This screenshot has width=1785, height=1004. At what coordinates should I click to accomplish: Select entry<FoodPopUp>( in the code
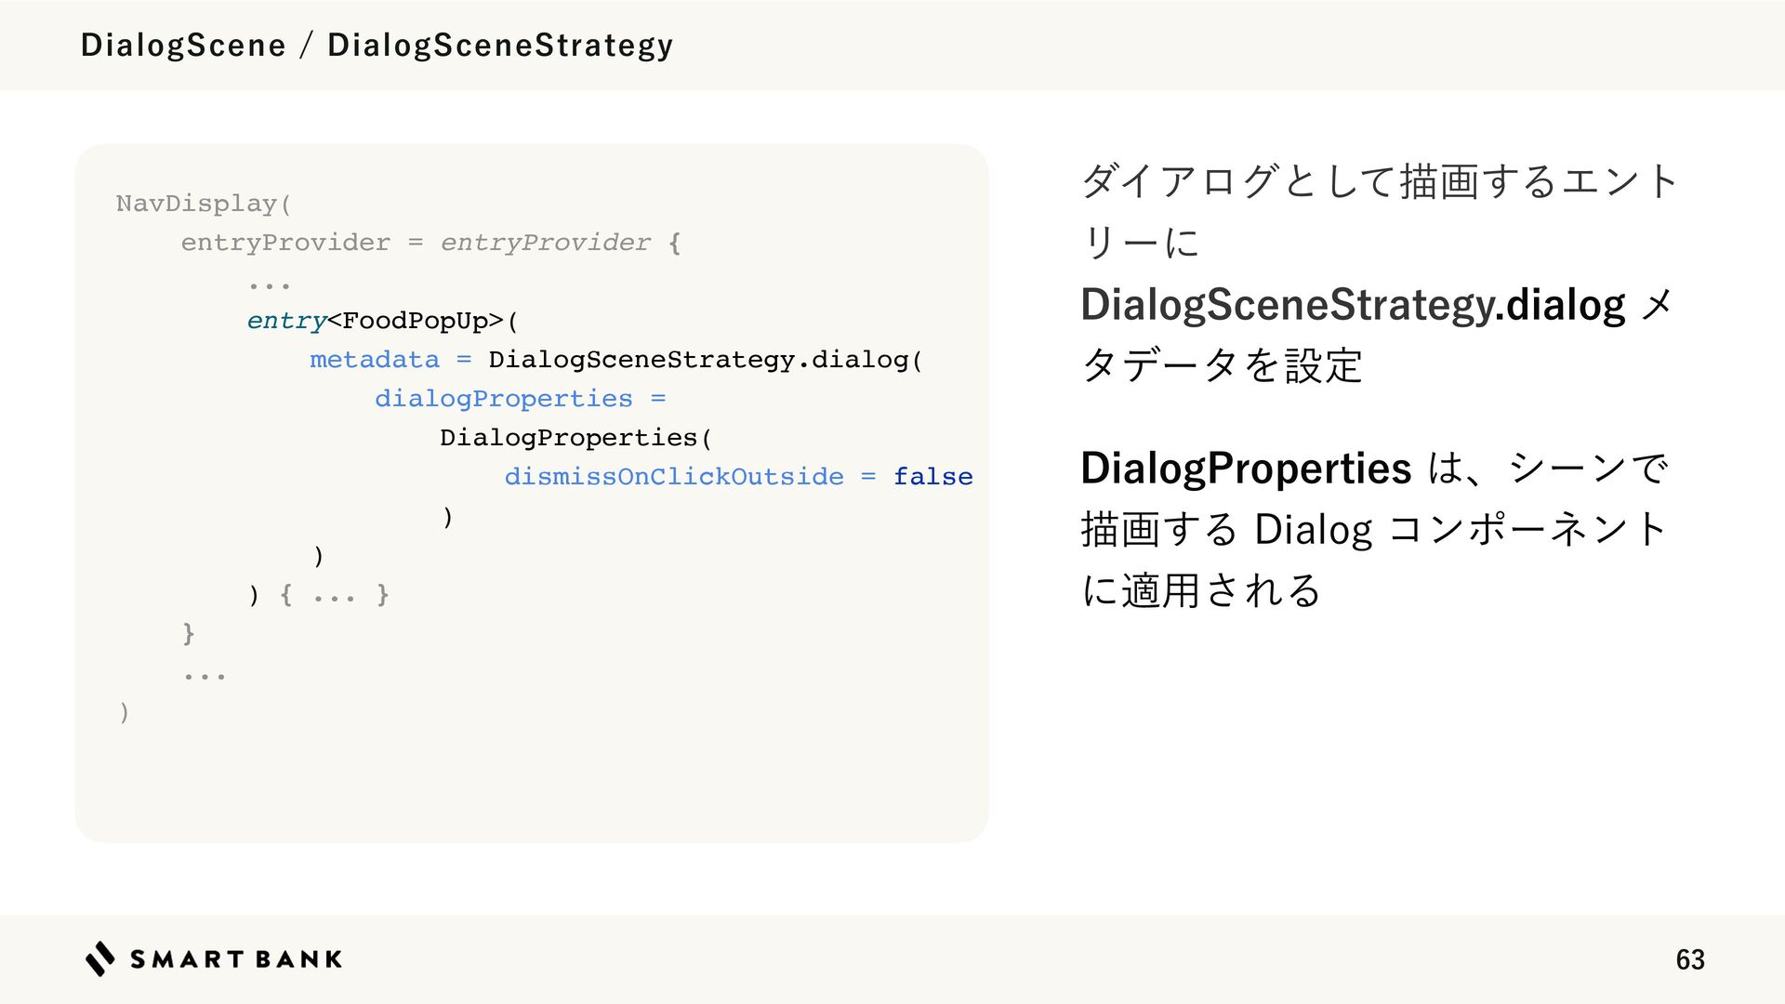click(x=382, y=321)
